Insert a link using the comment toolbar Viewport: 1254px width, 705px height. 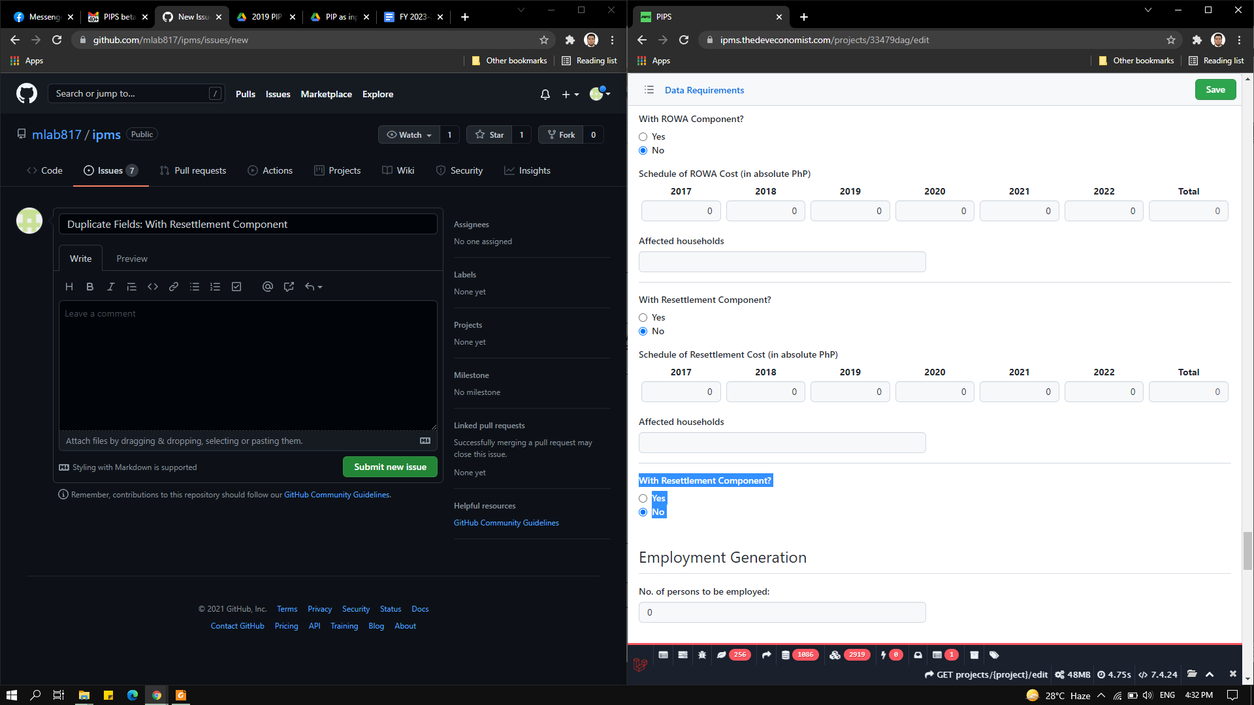pyautogui.click(x=174, y=287)
